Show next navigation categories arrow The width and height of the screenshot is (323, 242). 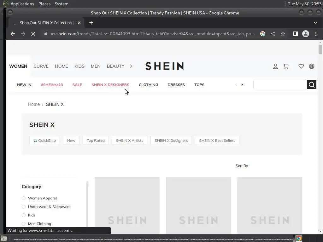pyautogui.click(x=242, y=84)
